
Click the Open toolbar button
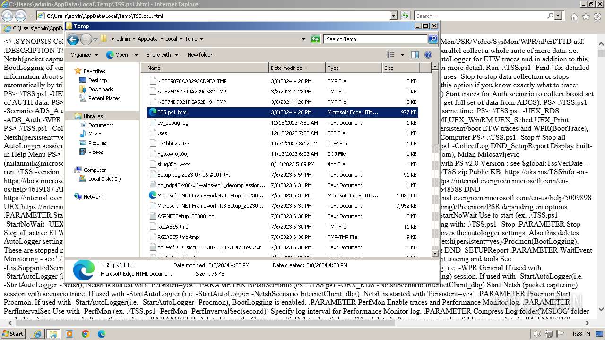pyautogui.click(x=118, y=55)
